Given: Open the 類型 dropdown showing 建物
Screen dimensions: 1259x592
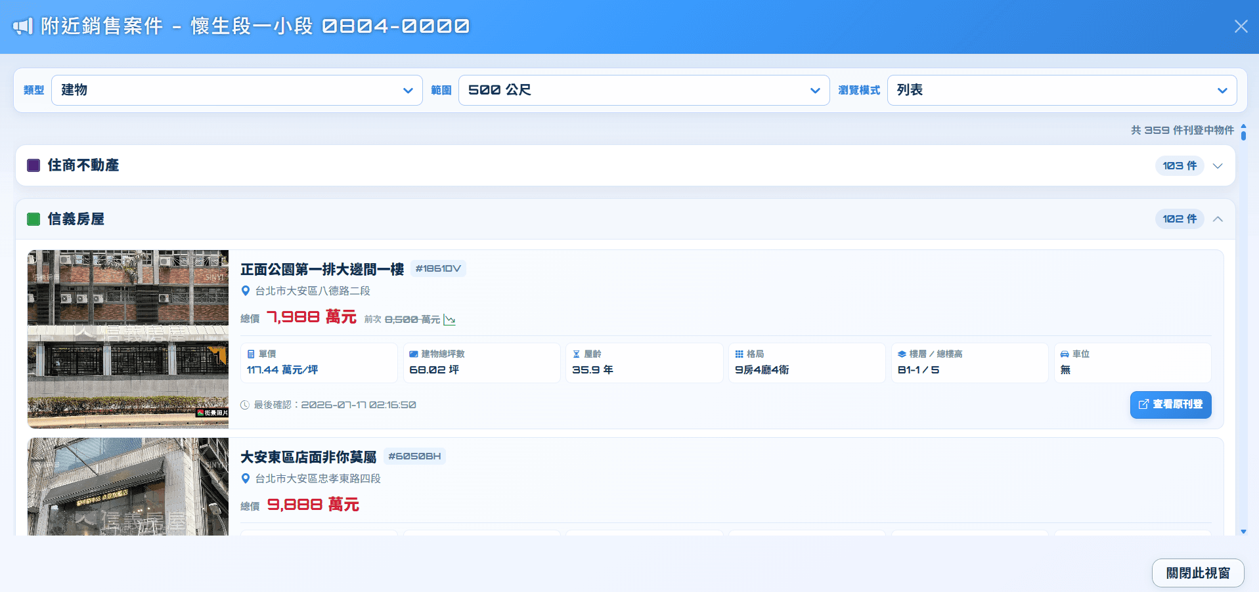Looking at the screenshot, I should pyautogui.click(x=237, y=91).
